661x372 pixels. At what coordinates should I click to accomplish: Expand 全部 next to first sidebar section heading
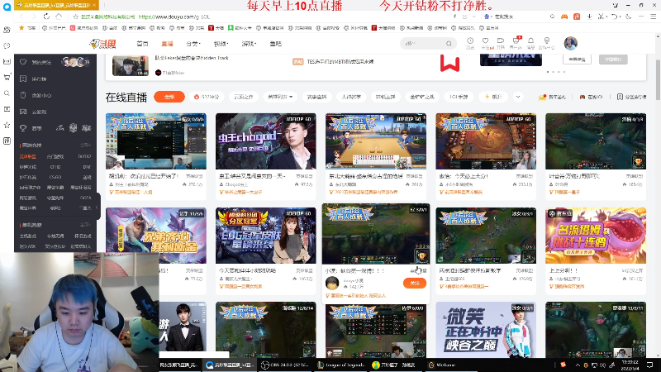(86, 145)
